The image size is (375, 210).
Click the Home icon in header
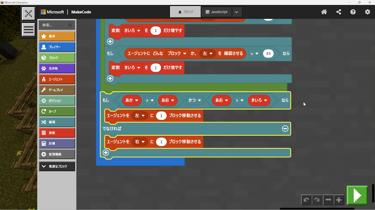point(324,12)
